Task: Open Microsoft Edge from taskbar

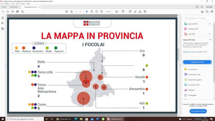Action: [76, 119]
